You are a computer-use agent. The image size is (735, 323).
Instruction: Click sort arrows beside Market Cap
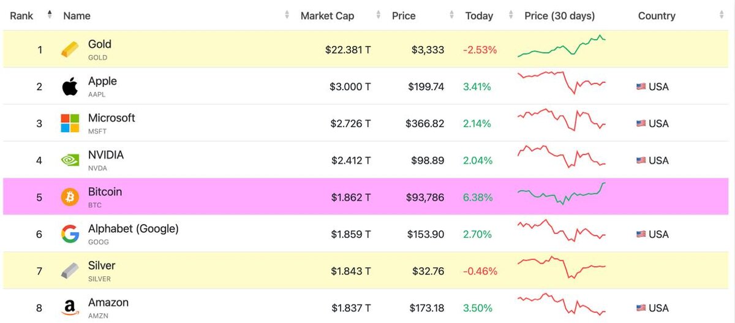(379, 15)
